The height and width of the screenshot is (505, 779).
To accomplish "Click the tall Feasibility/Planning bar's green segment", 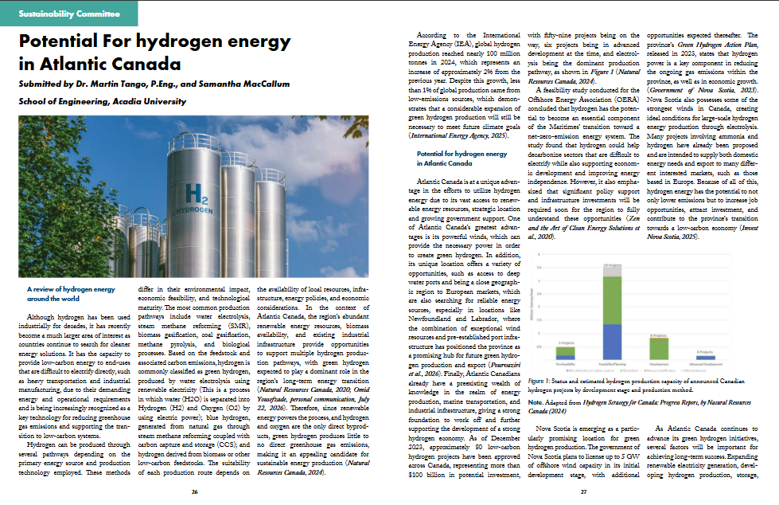I will (612, 300).
